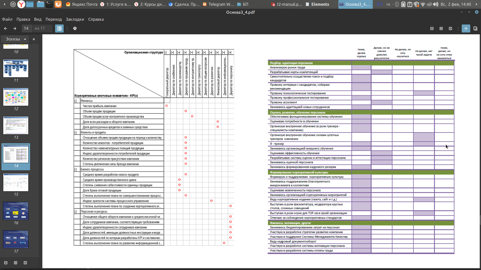Open the Правка menu
481x270 pixels.
coord(23,19)
